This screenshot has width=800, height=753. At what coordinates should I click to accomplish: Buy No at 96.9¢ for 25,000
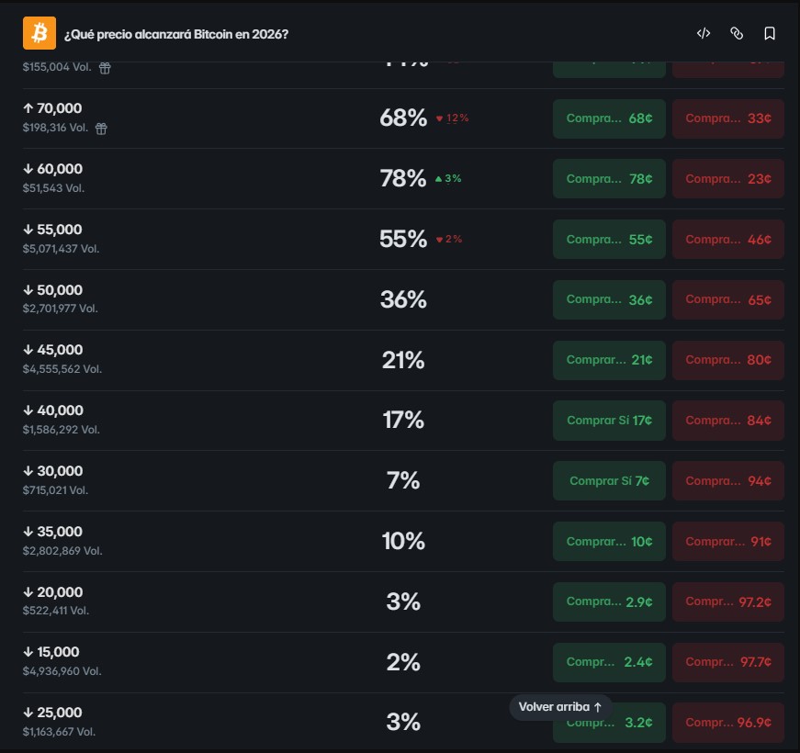[728, 723]
